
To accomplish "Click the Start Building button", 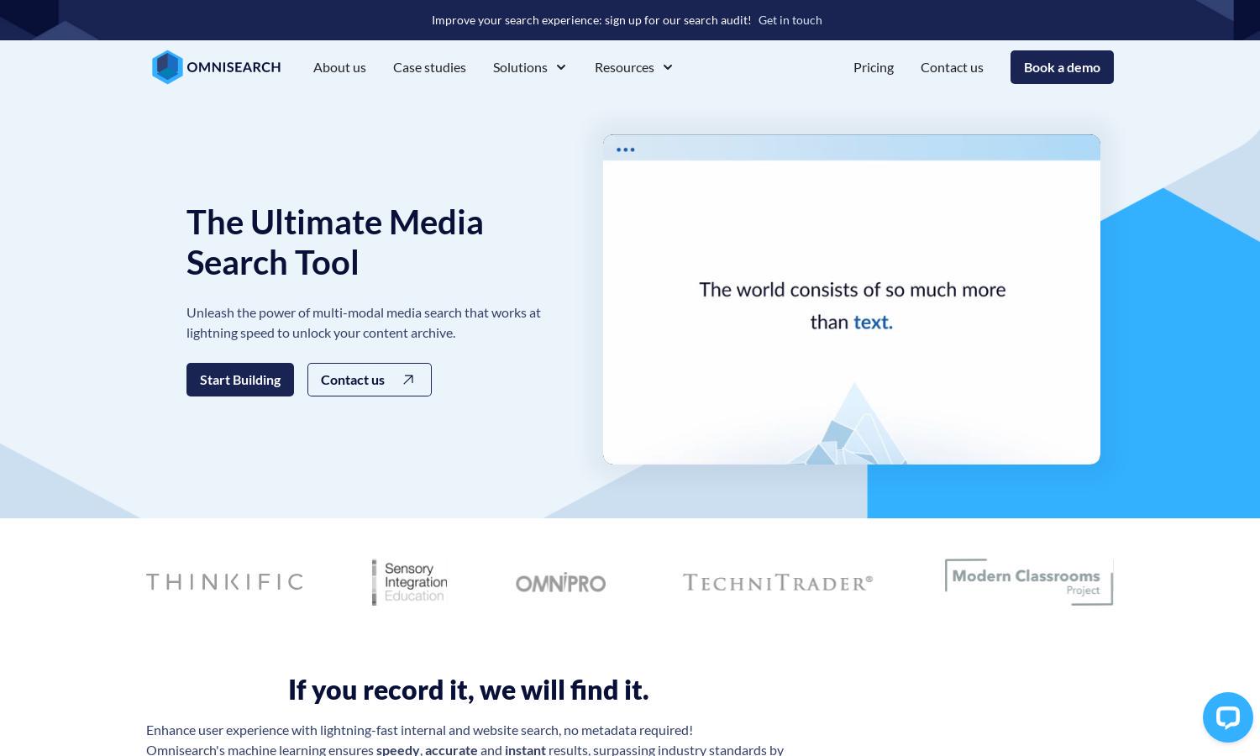I will point(240,380).
